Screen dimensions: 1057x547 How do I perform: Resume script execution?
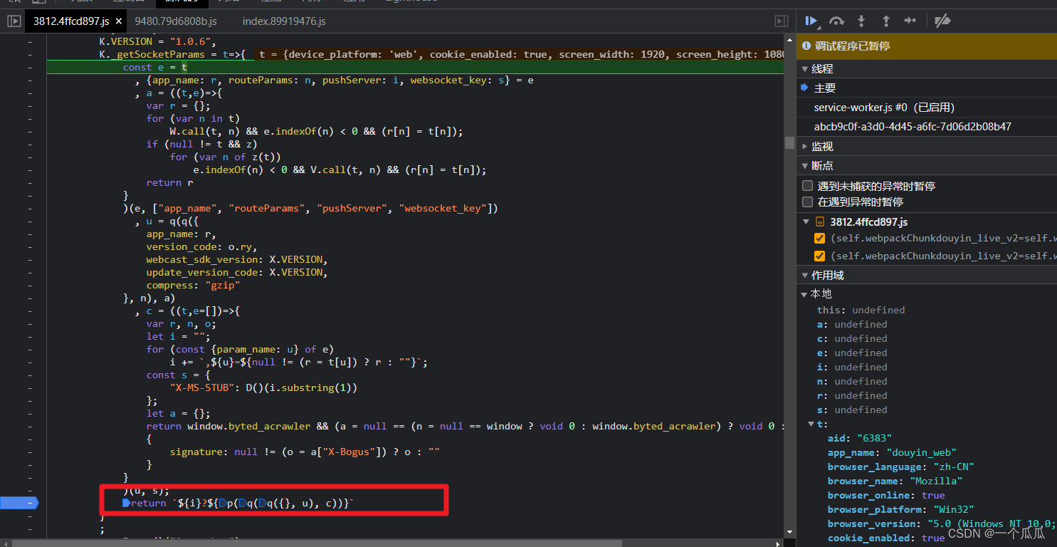811,21
